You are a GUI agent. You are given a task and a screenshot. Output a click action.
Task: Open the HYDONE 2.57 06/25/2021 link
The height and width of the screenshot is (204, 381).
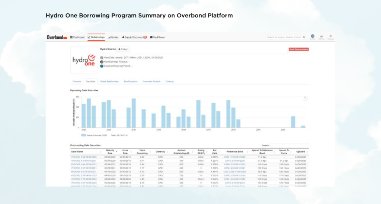[x=84, y=168]
